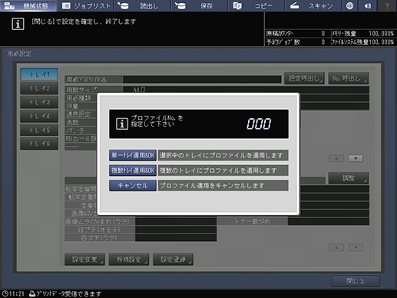The width and height of the screenshot is (397, 298).
Task: Select トレイ3
Action: coord(39,102)
